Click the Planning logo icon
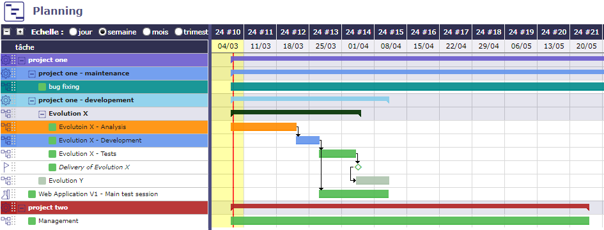Viewport: 604px width, 230px height. point(14,11)
